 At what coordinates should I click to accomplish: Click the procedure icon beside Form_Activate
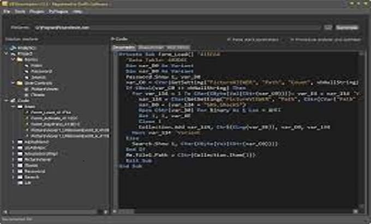click(27, 118)
